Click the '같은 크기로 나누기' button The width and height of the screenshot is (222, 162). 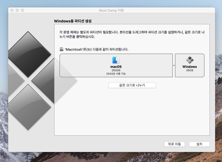132,85
